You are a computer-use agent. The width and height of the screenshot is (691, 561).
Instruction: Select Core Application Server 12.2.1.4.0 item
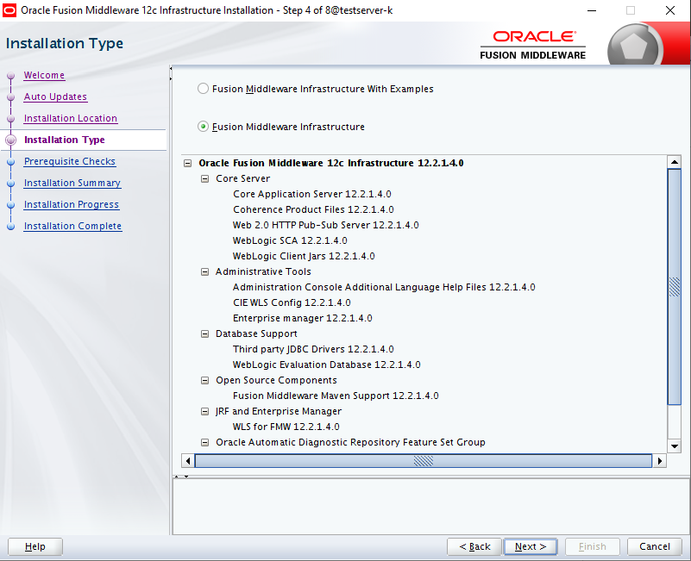coord(312,194)
